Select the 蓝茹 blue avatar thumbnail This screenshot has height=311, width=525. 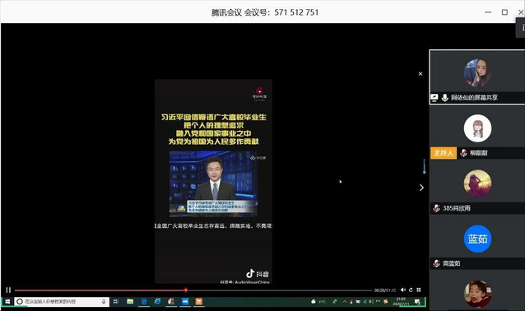pos(477,239)
